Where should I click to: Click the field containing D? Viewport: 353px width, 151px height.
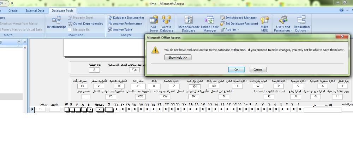224,97
